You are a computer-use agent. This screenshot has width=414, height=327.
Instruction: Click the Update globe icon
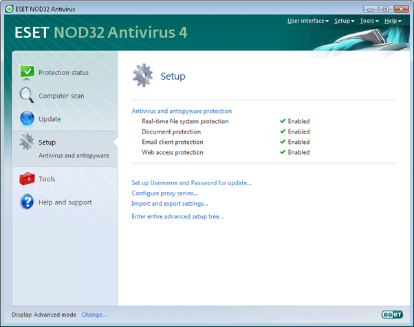[27, 118]
